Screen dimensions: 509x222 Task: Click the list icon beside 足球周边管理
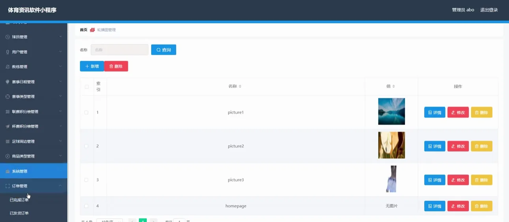coord(7,141)
